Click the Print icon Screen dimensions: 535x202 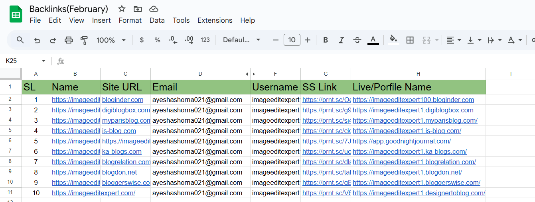coord(69,40)
